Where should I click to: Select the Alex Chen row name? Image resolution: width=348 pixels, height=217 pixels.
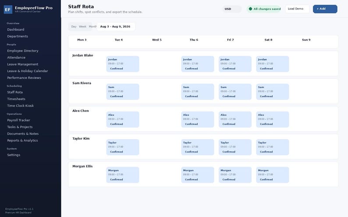click(81, 111)
